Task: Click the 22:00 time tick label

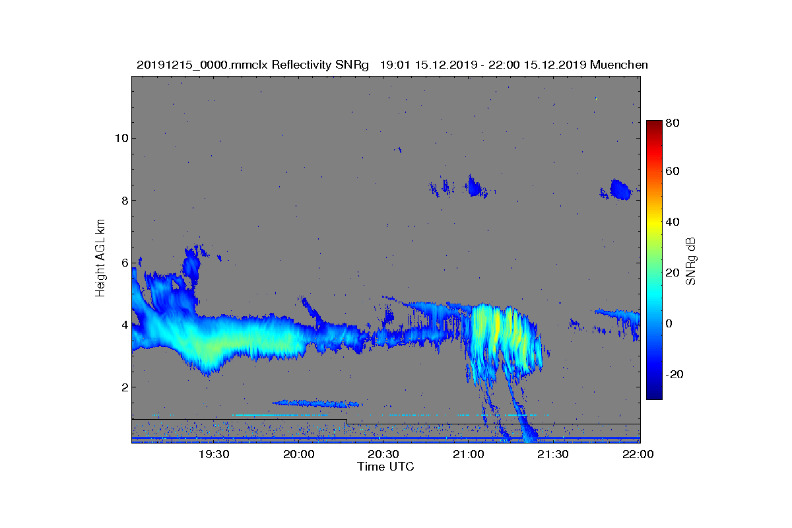Action: pyautogui.click(x=638, y=455)
